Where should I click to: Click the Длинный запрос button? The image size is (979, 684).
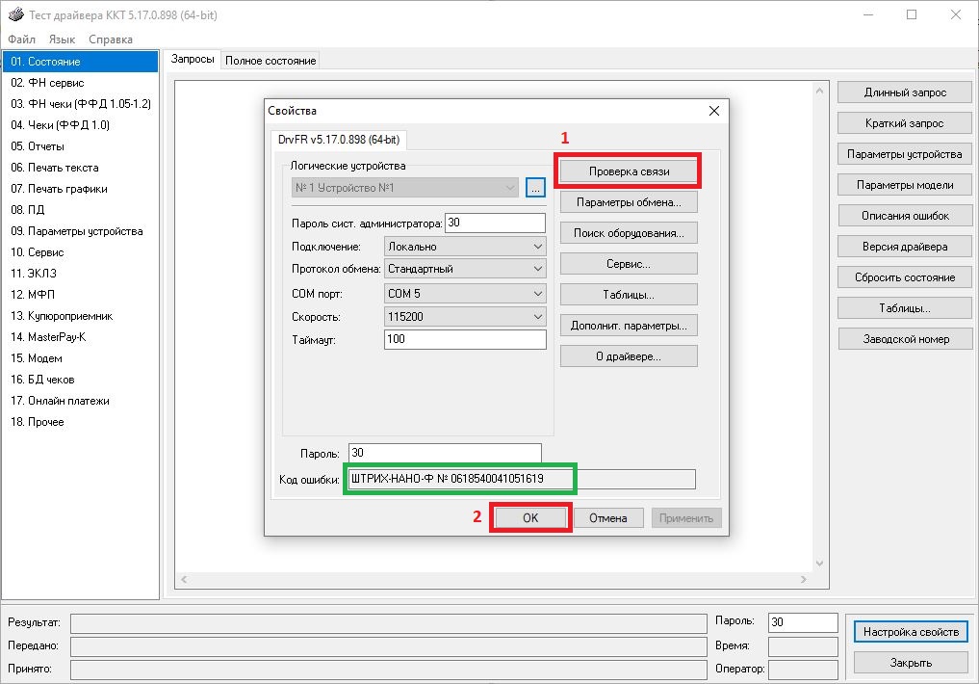point(904,92)
